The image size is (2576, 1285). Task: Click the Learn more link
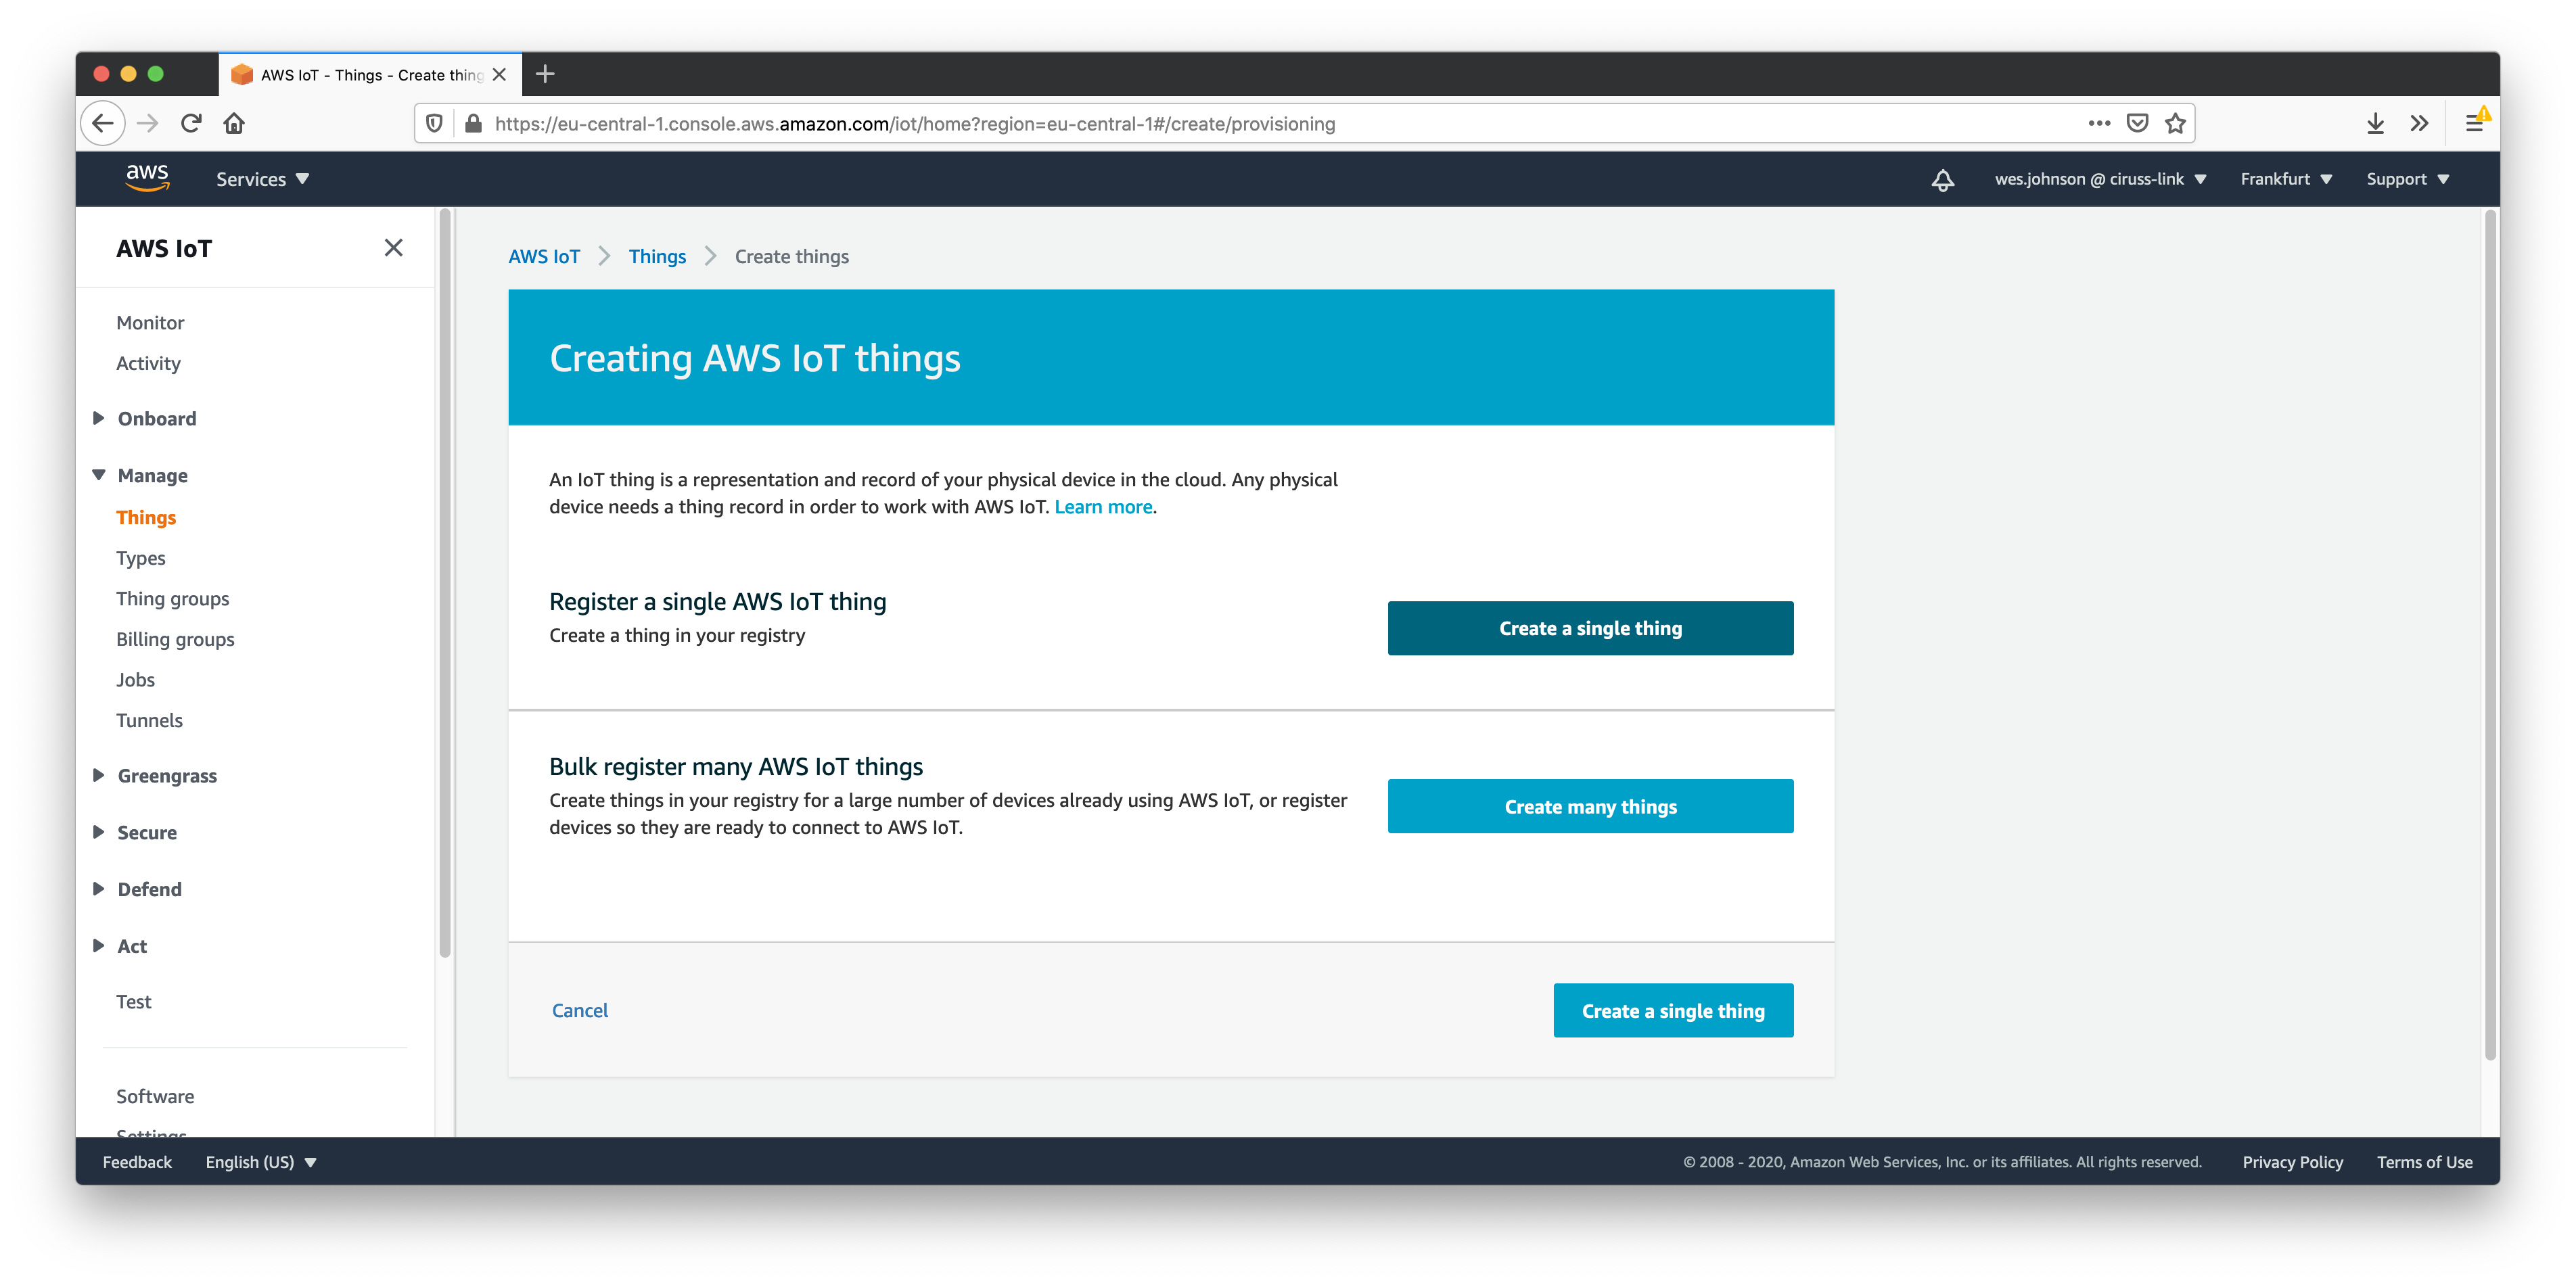click(x=1103, y=507)
